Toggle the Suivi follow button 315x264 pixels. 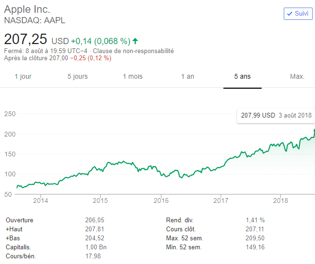click(297, 14)
